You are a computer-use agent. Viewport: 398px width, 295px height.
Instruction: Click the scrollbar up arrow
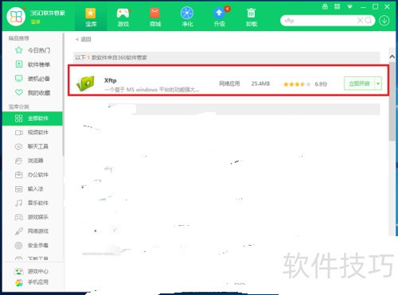[392, 56]
